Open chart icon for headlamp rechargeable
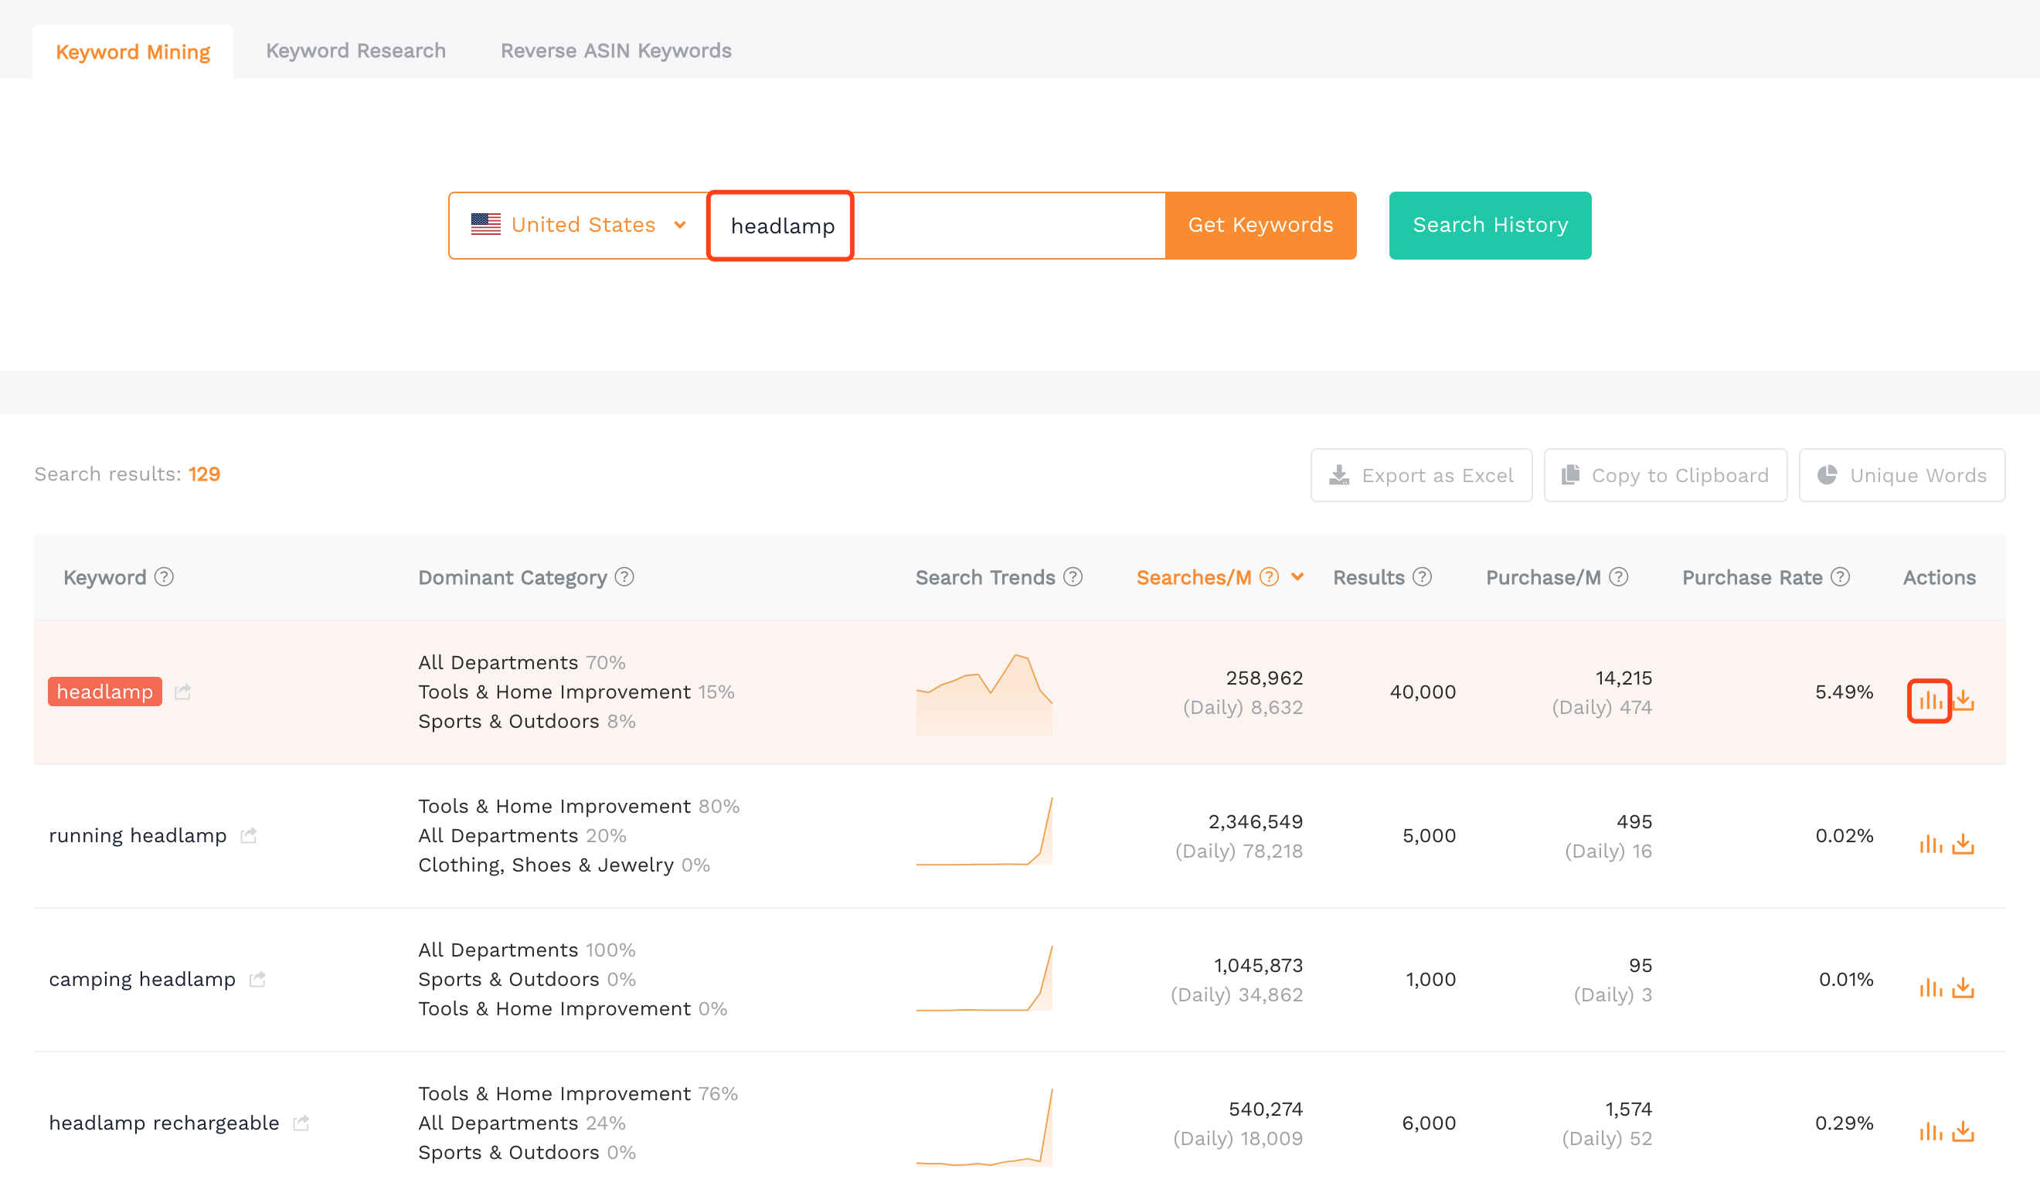The image size is (2040, 1193). pyautogui.click(x=1930, y=1131)
